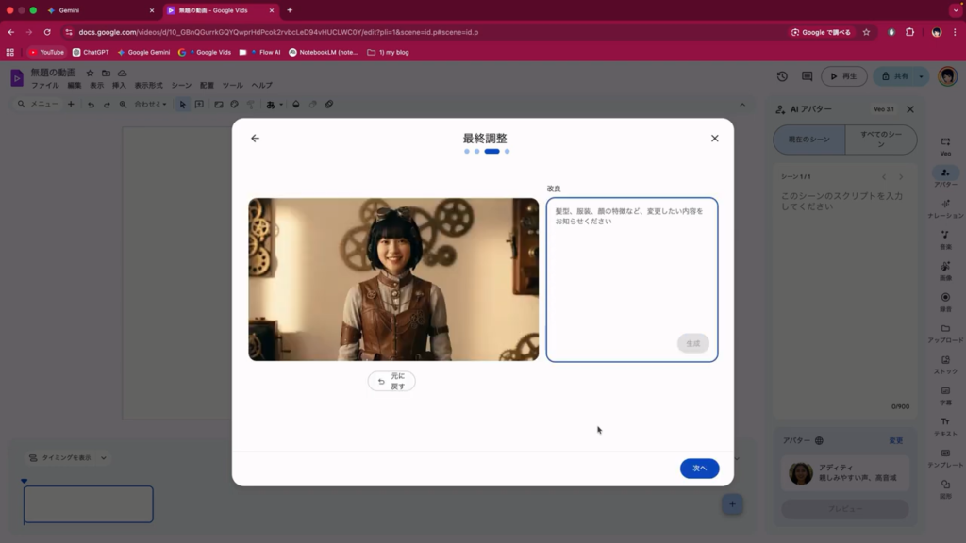Open the タイミングを表示 dropdown
The width and height of the screenshot is (966, 543).
68,458
